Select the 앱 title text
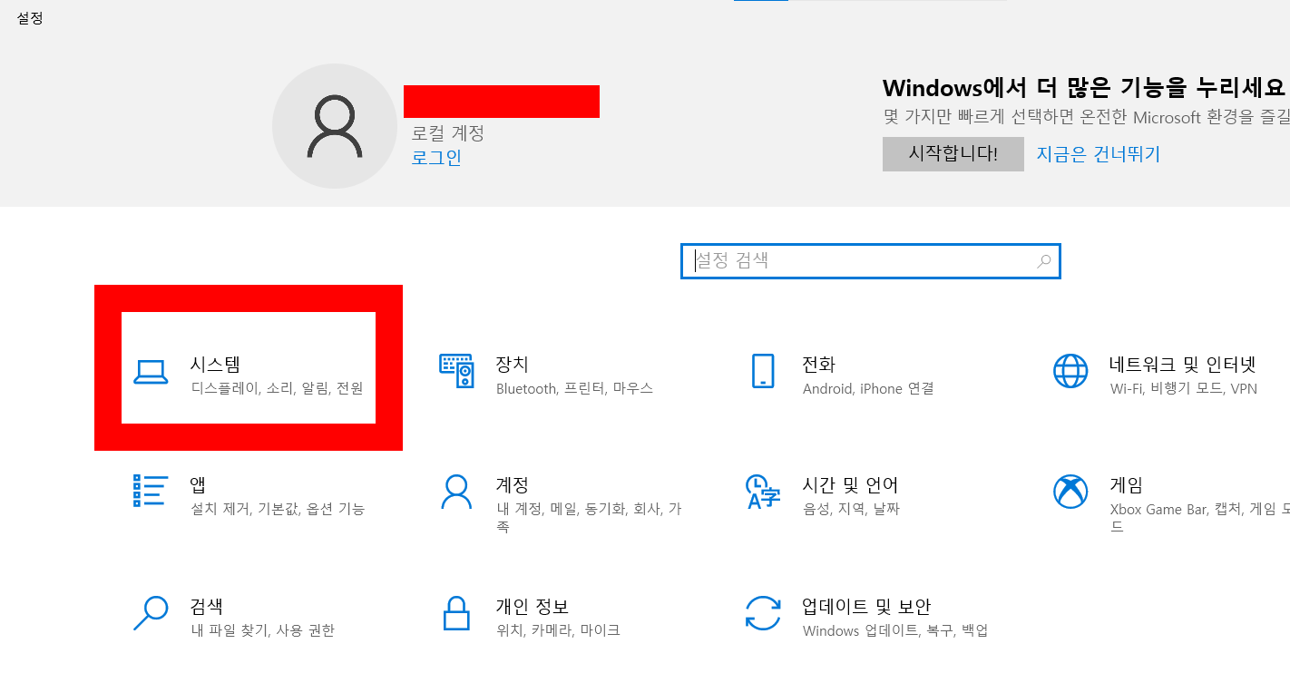 [199, 485]
